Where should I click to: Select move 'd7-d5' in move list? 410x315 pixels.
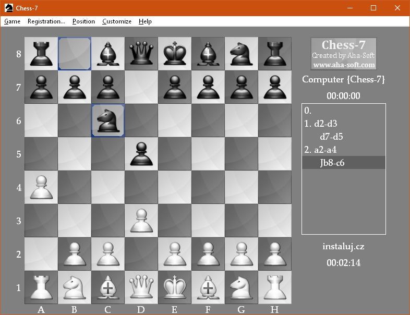[x=331, y=137]
